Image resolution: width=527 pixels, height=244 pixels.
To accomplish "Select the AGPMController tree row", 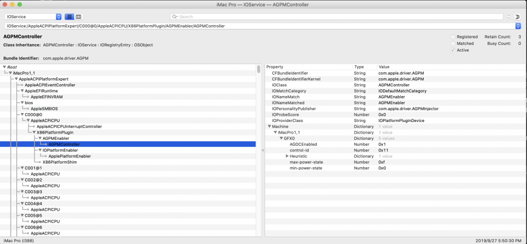I will [x=128, y=144].
